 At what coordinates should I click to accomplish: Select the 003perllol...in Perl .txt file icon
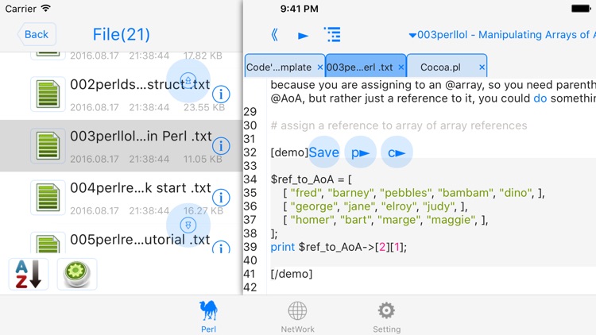(x=48, y=146)
